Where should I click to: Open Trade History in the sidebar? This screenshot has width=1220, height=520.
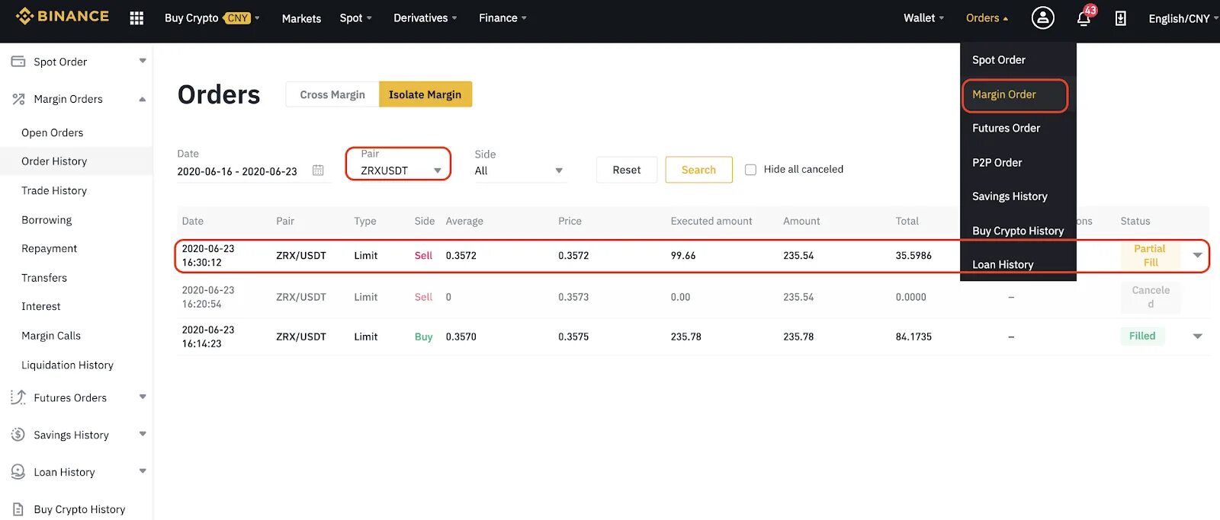point(54,190)
